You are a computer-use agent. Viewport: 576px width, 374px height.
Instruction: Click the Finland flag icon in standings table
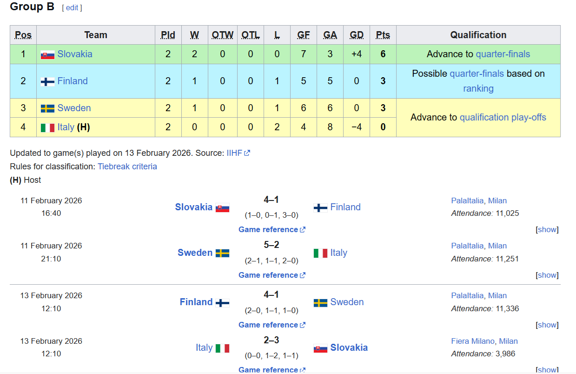pyautogui.click(x=47, y=81)
